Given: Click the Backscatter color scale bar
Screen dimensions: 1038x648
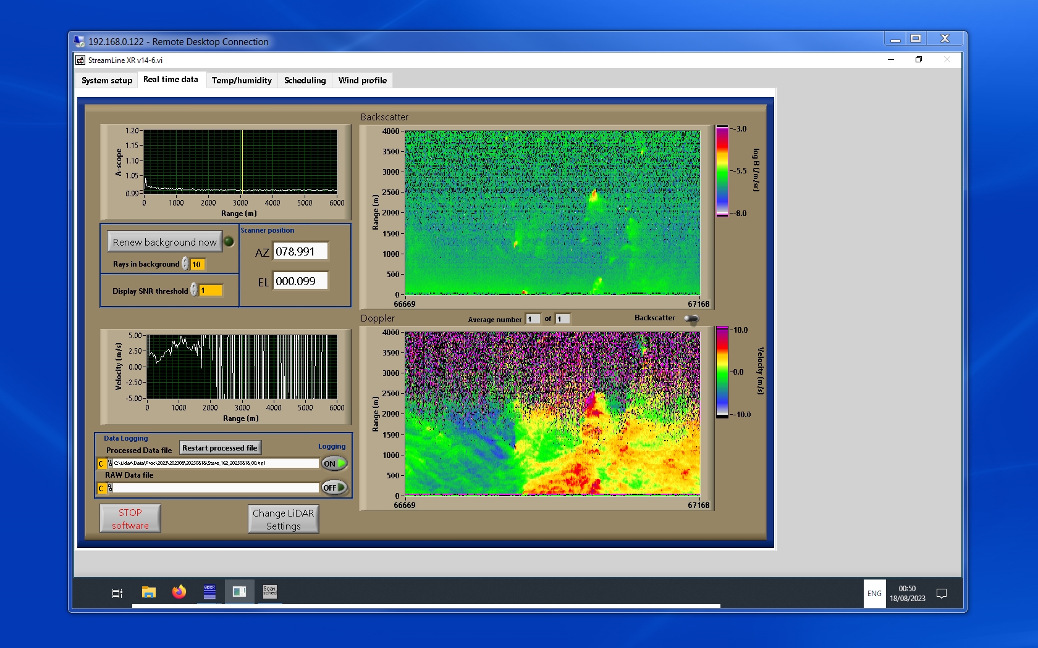Looking at the screenshot, I should (x=722, y=171).
